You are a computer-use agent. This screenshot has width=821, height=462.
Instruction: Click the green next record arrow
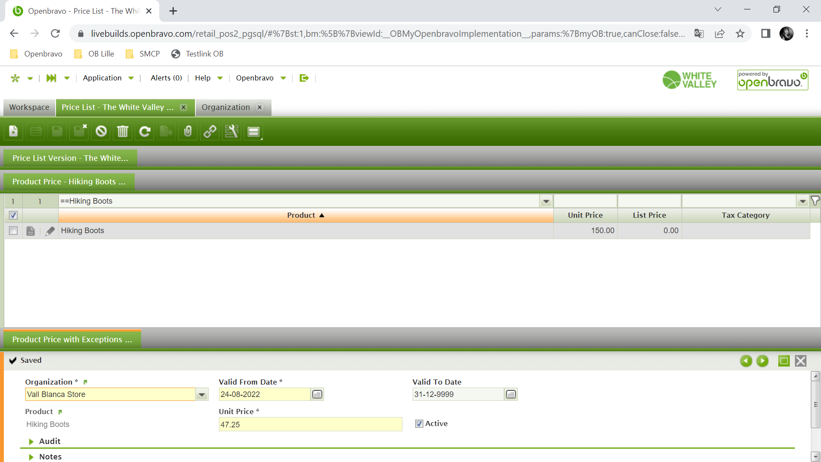[x=762, y=361]
